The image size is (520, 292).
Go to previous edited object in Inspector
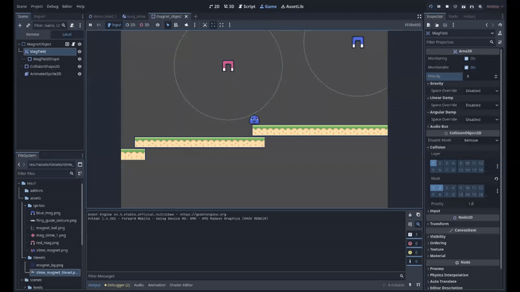point(486,25)
